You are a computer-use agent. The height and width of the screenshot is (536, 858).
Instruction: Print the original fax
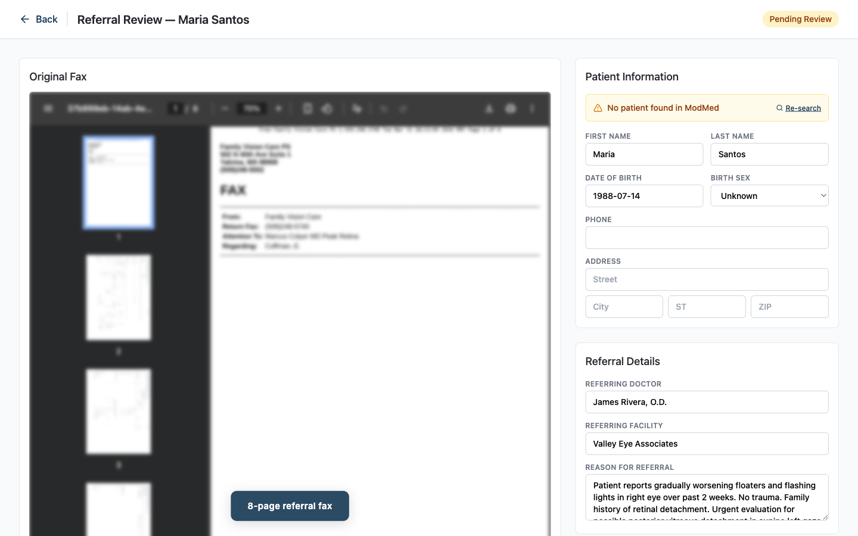(511, 108)
